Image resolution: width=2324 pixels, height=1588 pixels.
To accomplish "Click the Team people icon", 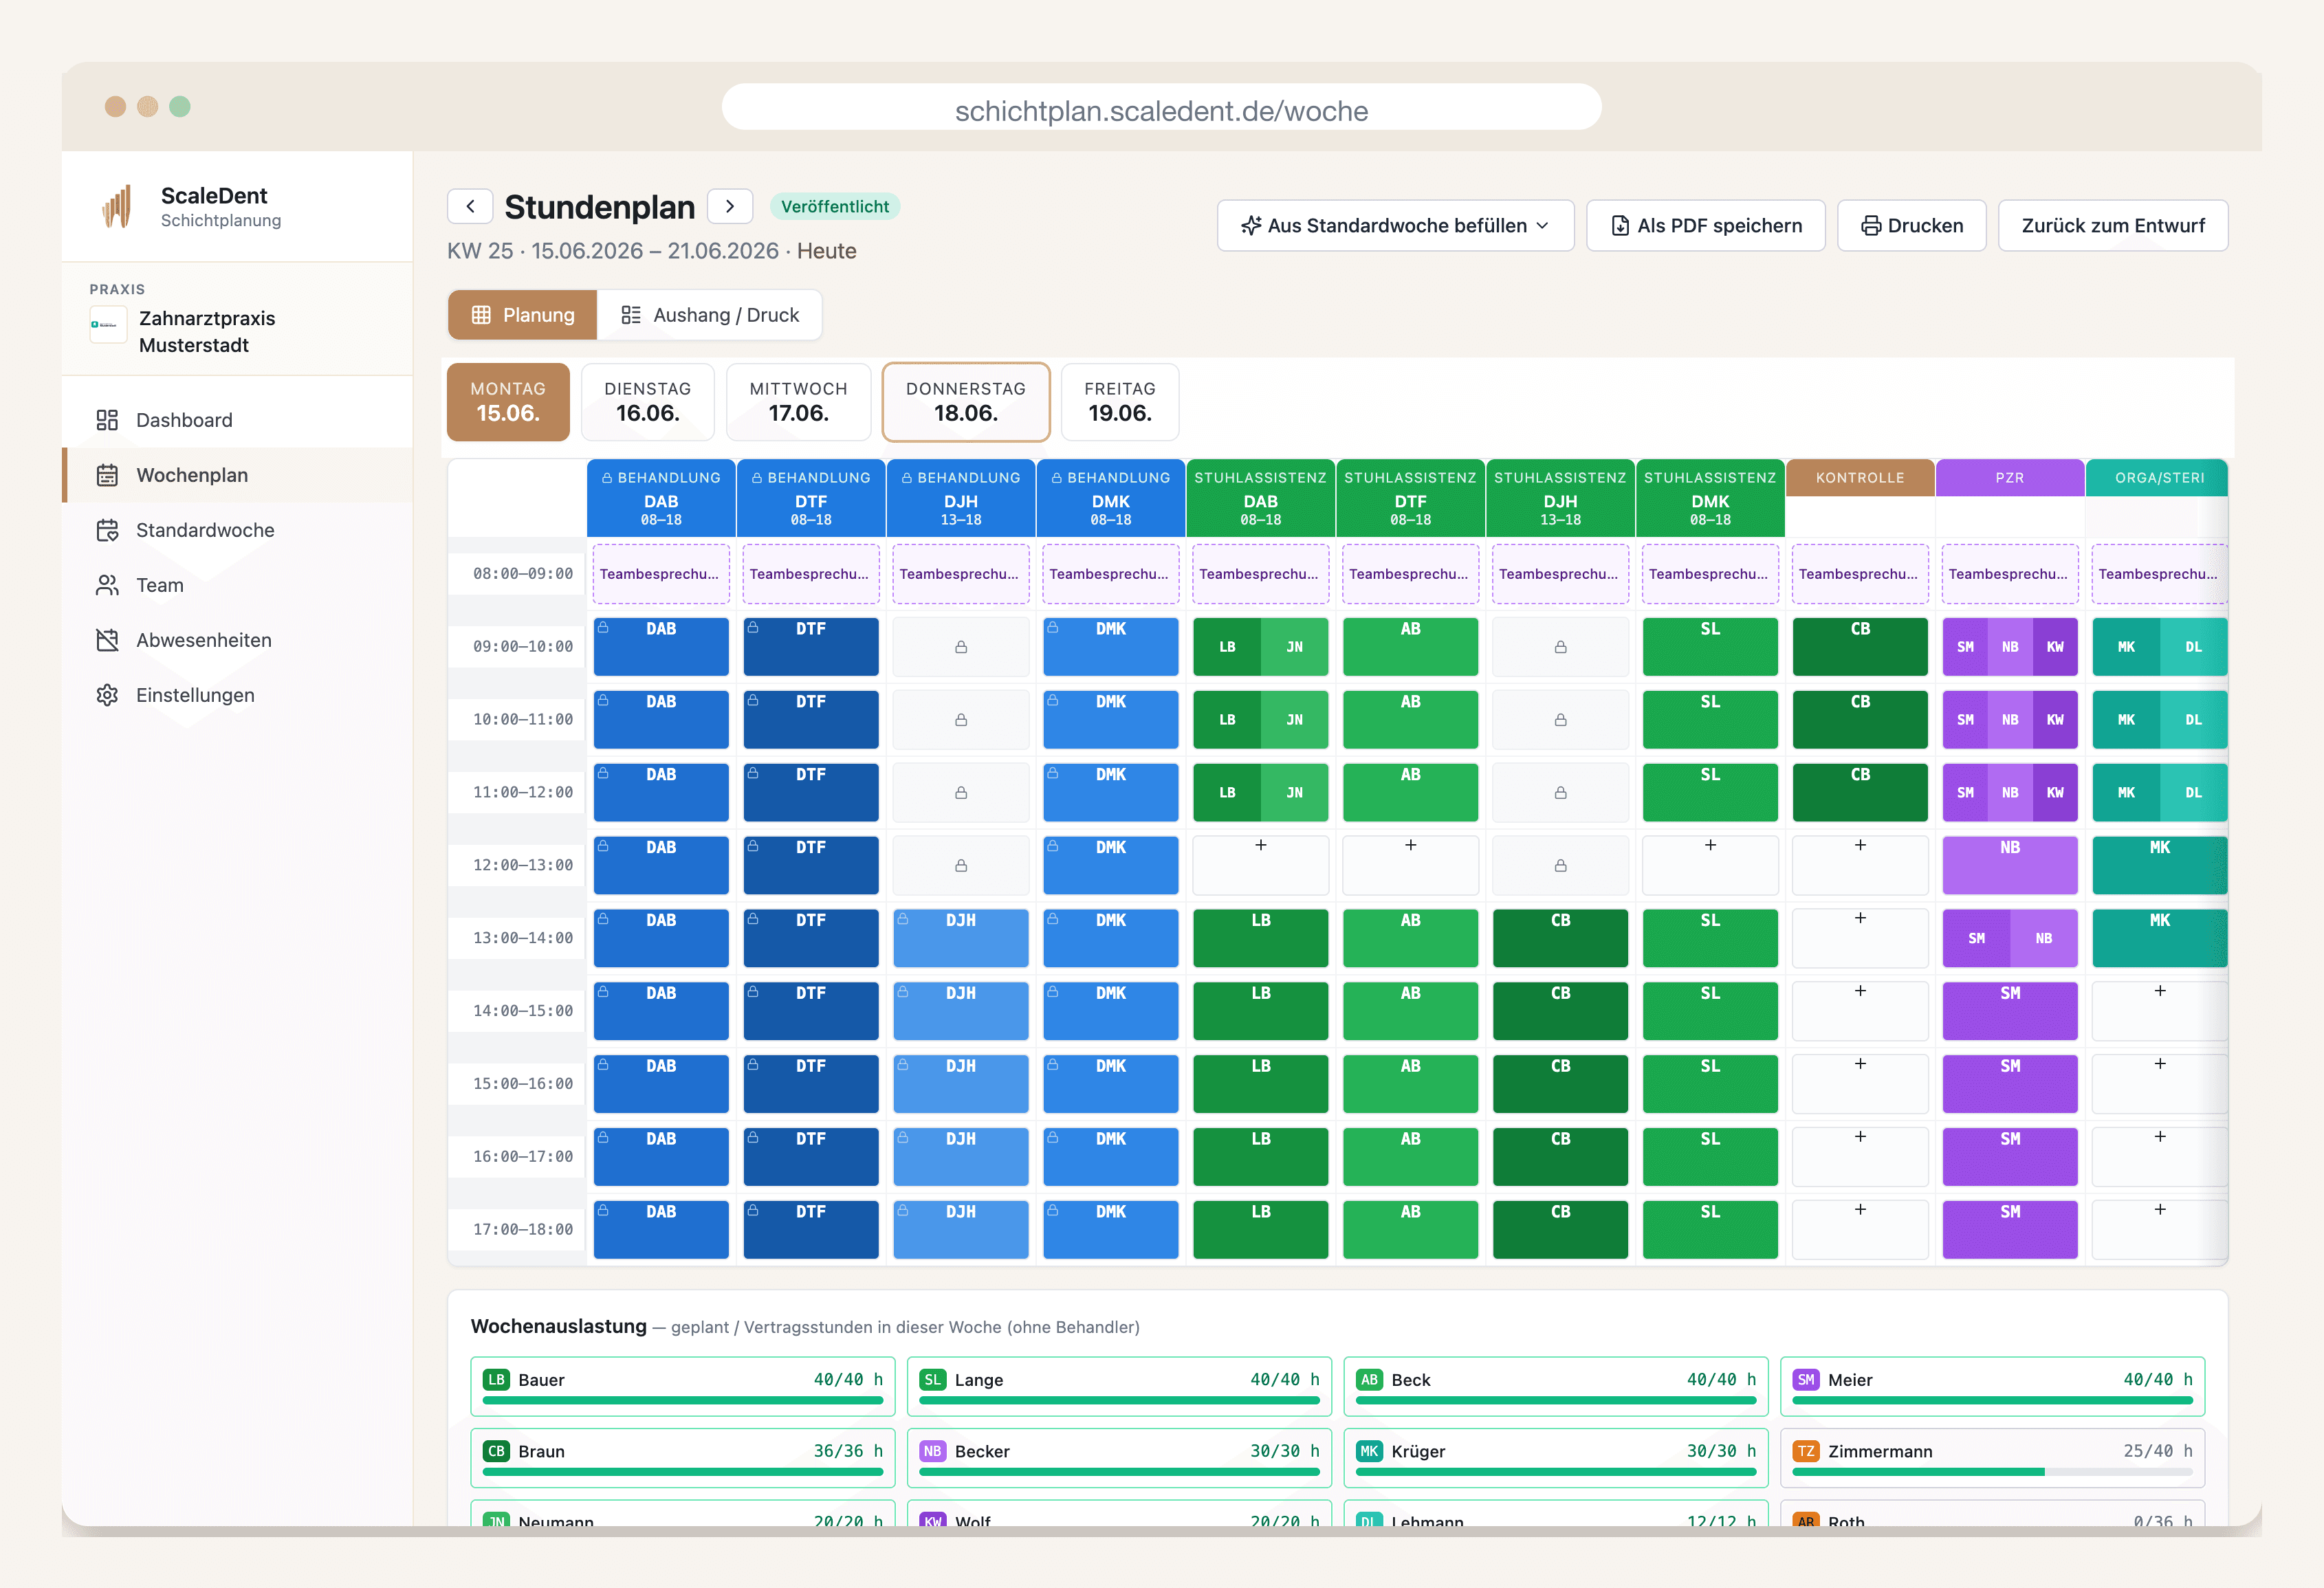I will tap(107, 585).
